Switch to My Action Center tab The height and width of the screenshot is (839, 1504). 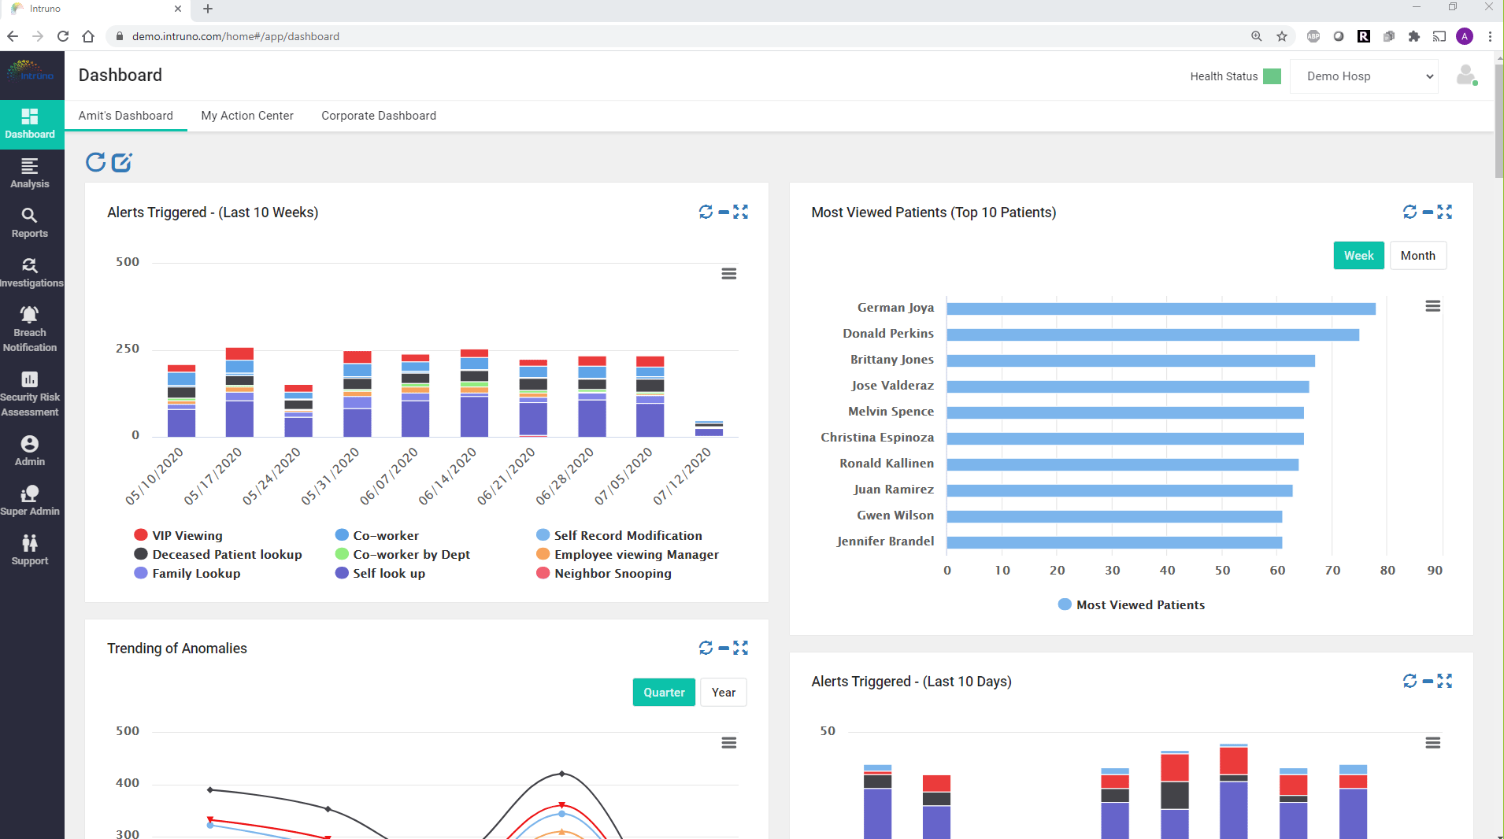247,116
